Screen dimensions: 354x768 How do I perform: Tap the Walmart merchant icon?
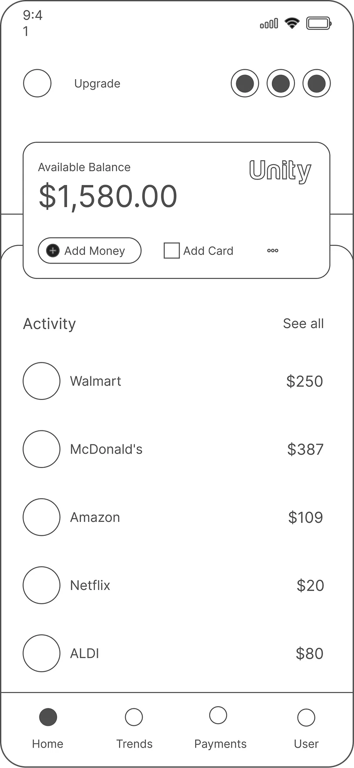click(41, 381)
